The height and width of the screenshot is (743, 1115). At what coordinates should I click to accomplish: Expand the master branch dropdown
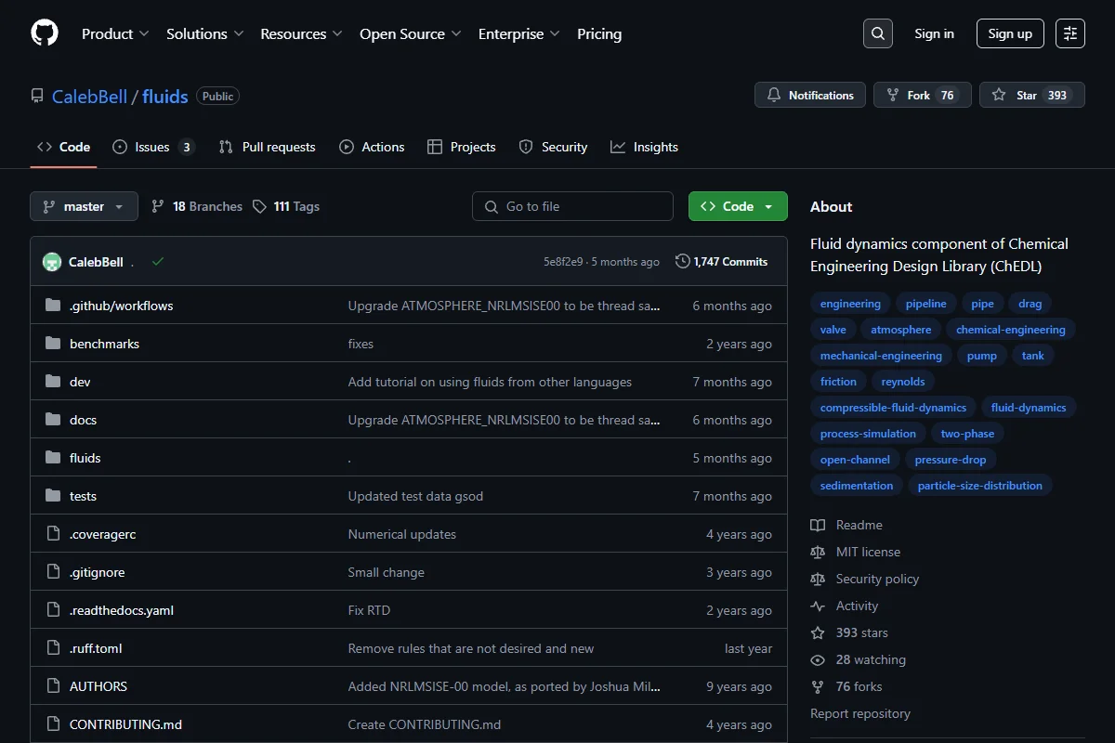(84, 206)
